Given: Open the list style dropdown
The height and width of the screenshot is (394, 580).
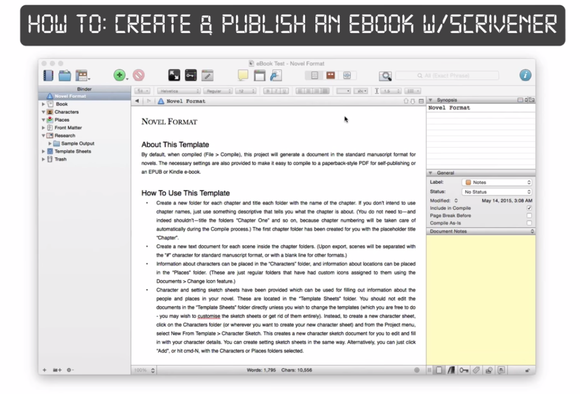Looking at the screenshot, I should coord(412,91).
